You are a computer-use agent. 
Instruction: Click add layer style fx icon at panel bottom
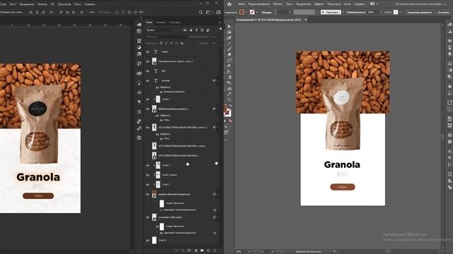pyautogui.click(x=183, y=250)
